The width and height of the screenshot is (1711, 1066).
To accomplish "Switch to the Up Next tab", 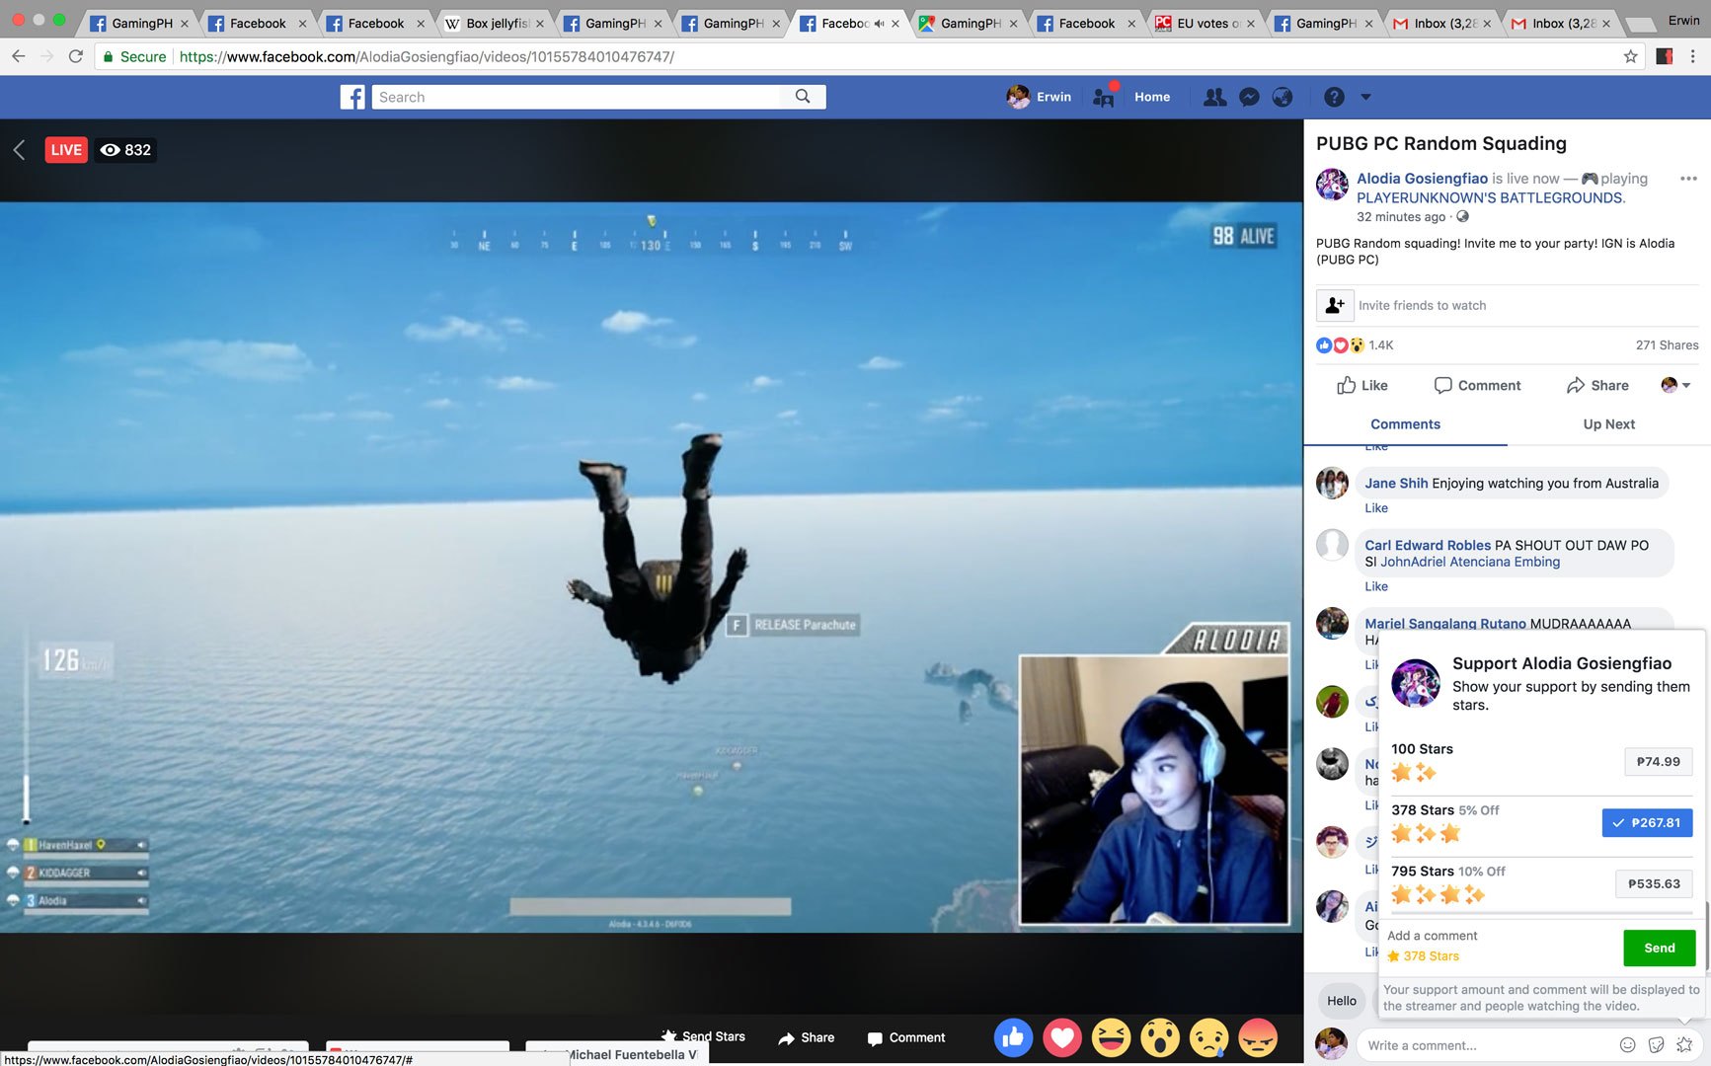I will [x=1607, y=423].
